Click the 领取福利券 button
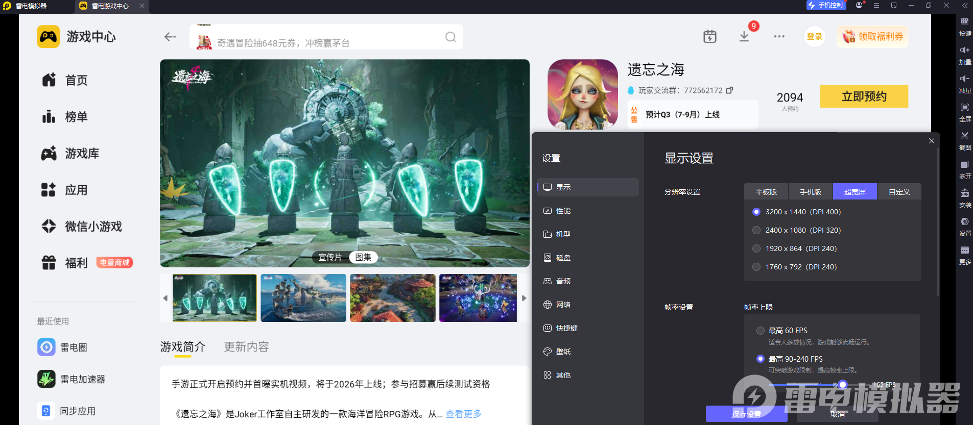The width and height of the screenshot is (973, 425). (x=872, y=37)
